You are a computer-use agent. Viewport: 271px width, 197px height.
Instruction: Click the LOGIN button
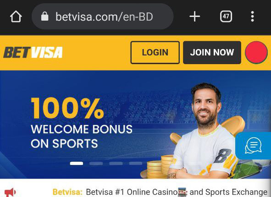[155, 53]
